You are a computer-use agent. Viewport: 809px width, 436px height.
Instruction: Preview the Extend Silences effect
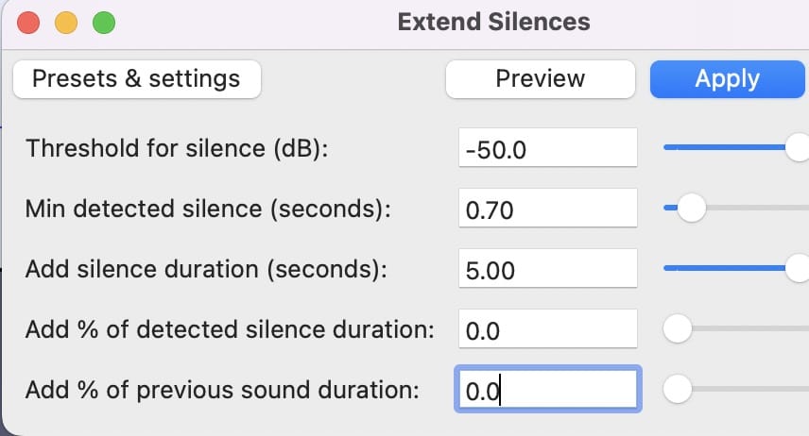540,79
